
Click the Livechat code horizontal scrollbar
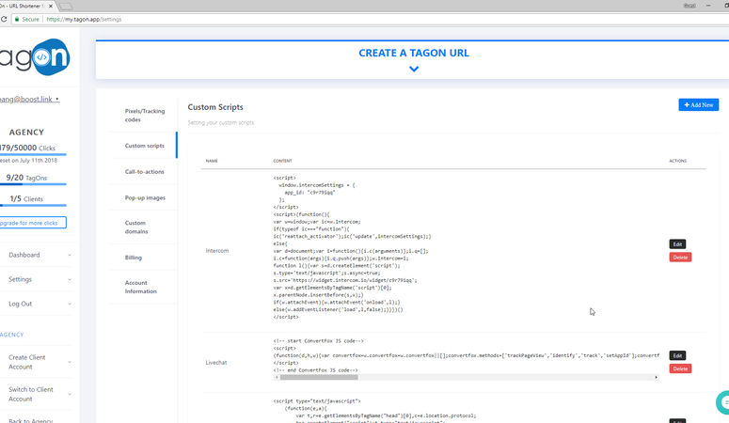[x=319, y=378]
